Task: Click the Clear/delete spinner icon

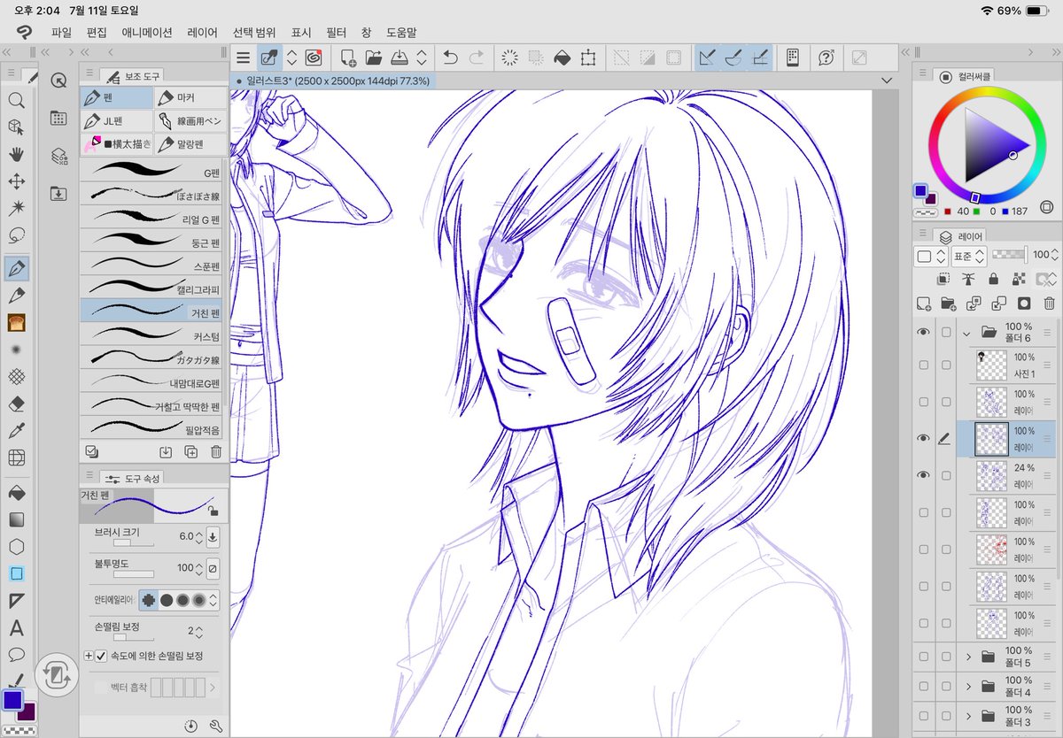Action: (x=509, y=58)
